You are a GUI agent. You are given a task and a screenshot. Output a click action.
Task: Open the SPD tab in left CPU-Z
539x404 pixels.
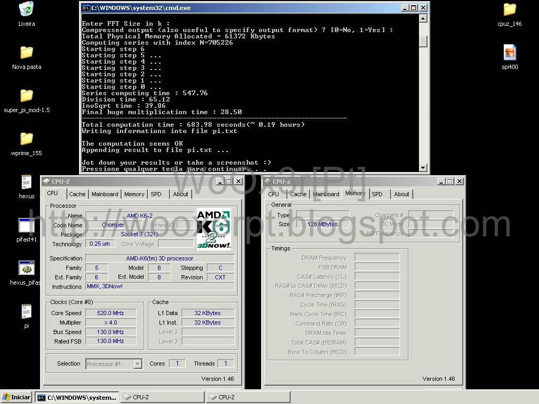pyautogui.click(x=156, y=194)
